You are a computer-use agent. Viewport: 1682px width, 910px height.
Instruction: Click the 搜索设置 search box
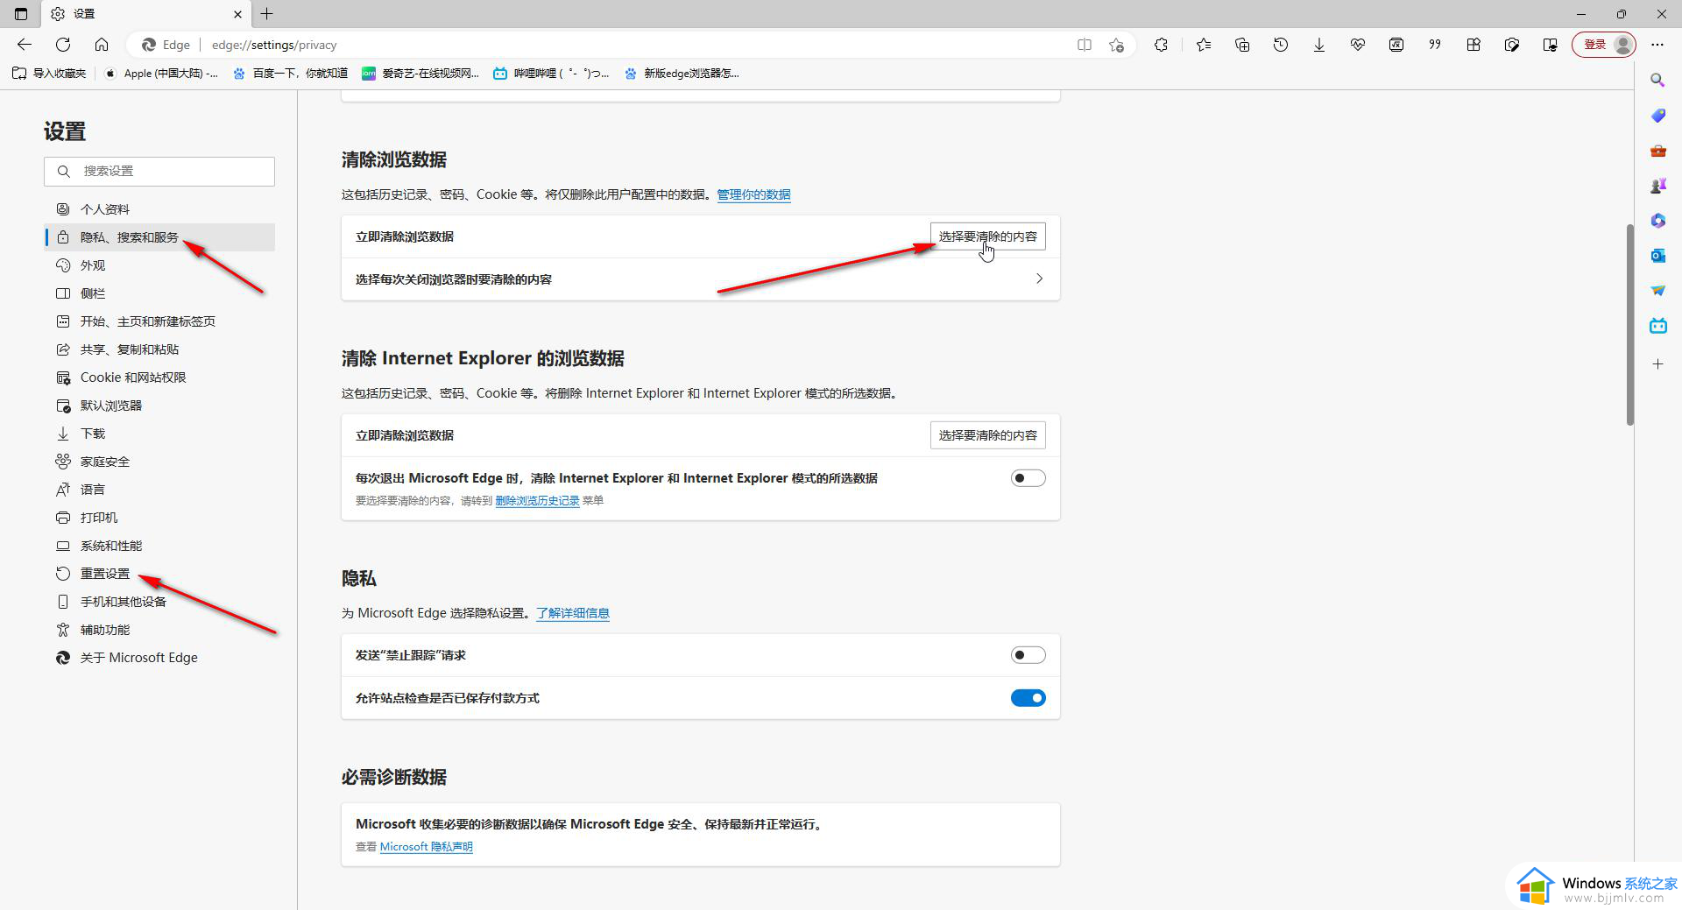[x=159, y=172]
